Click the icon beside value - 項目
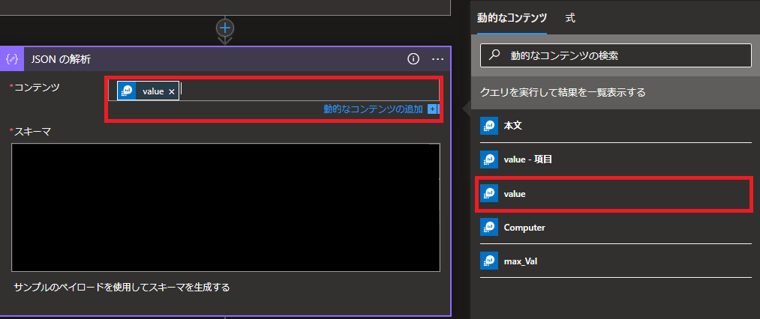Image resolution: width=760 pixels, height=319 pixels. [490, 159]
